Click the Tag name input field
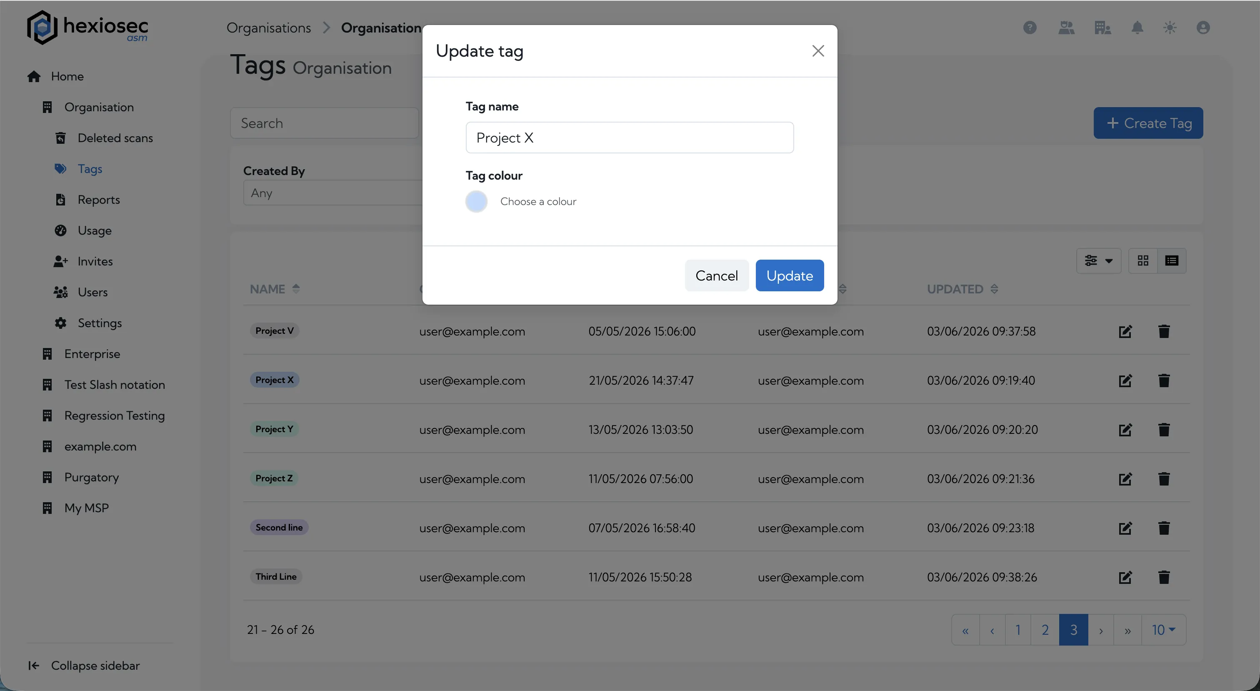 click(x=630, y=138)
